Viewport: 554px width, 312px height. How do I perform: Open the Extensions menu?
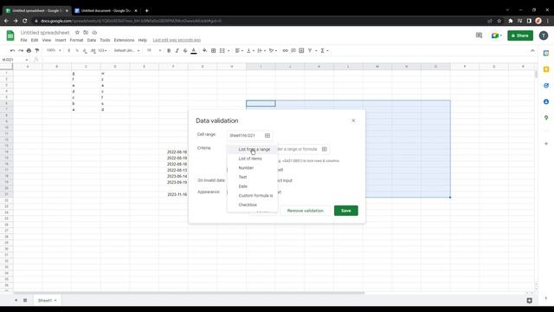(124, 41)
